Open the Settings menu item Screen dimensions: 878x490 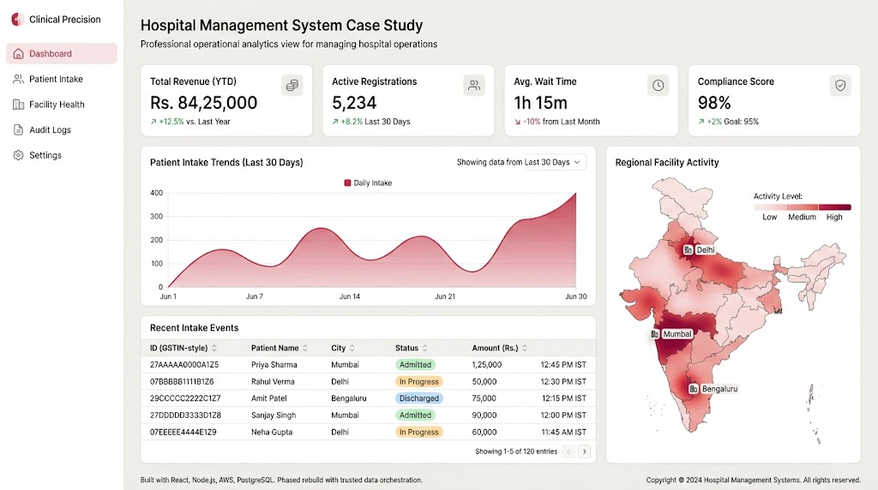pos(62,155)
